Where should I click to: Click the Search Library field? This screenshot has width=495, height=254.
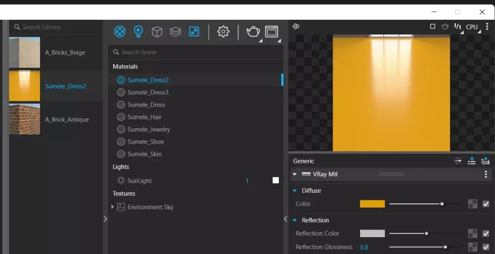point(56,27)
